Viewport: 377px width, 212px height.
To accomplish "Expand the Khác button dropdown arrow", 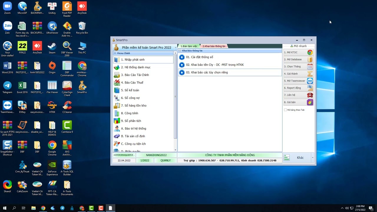I will [312, 158].
